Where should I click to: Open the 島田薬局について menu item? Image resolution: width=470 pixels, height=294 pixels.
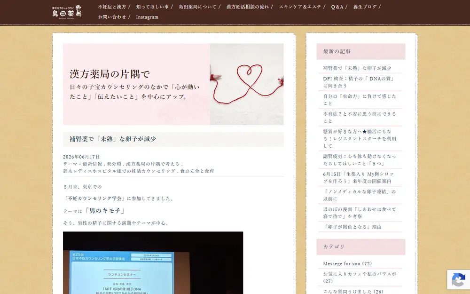[x=197, y=7]
